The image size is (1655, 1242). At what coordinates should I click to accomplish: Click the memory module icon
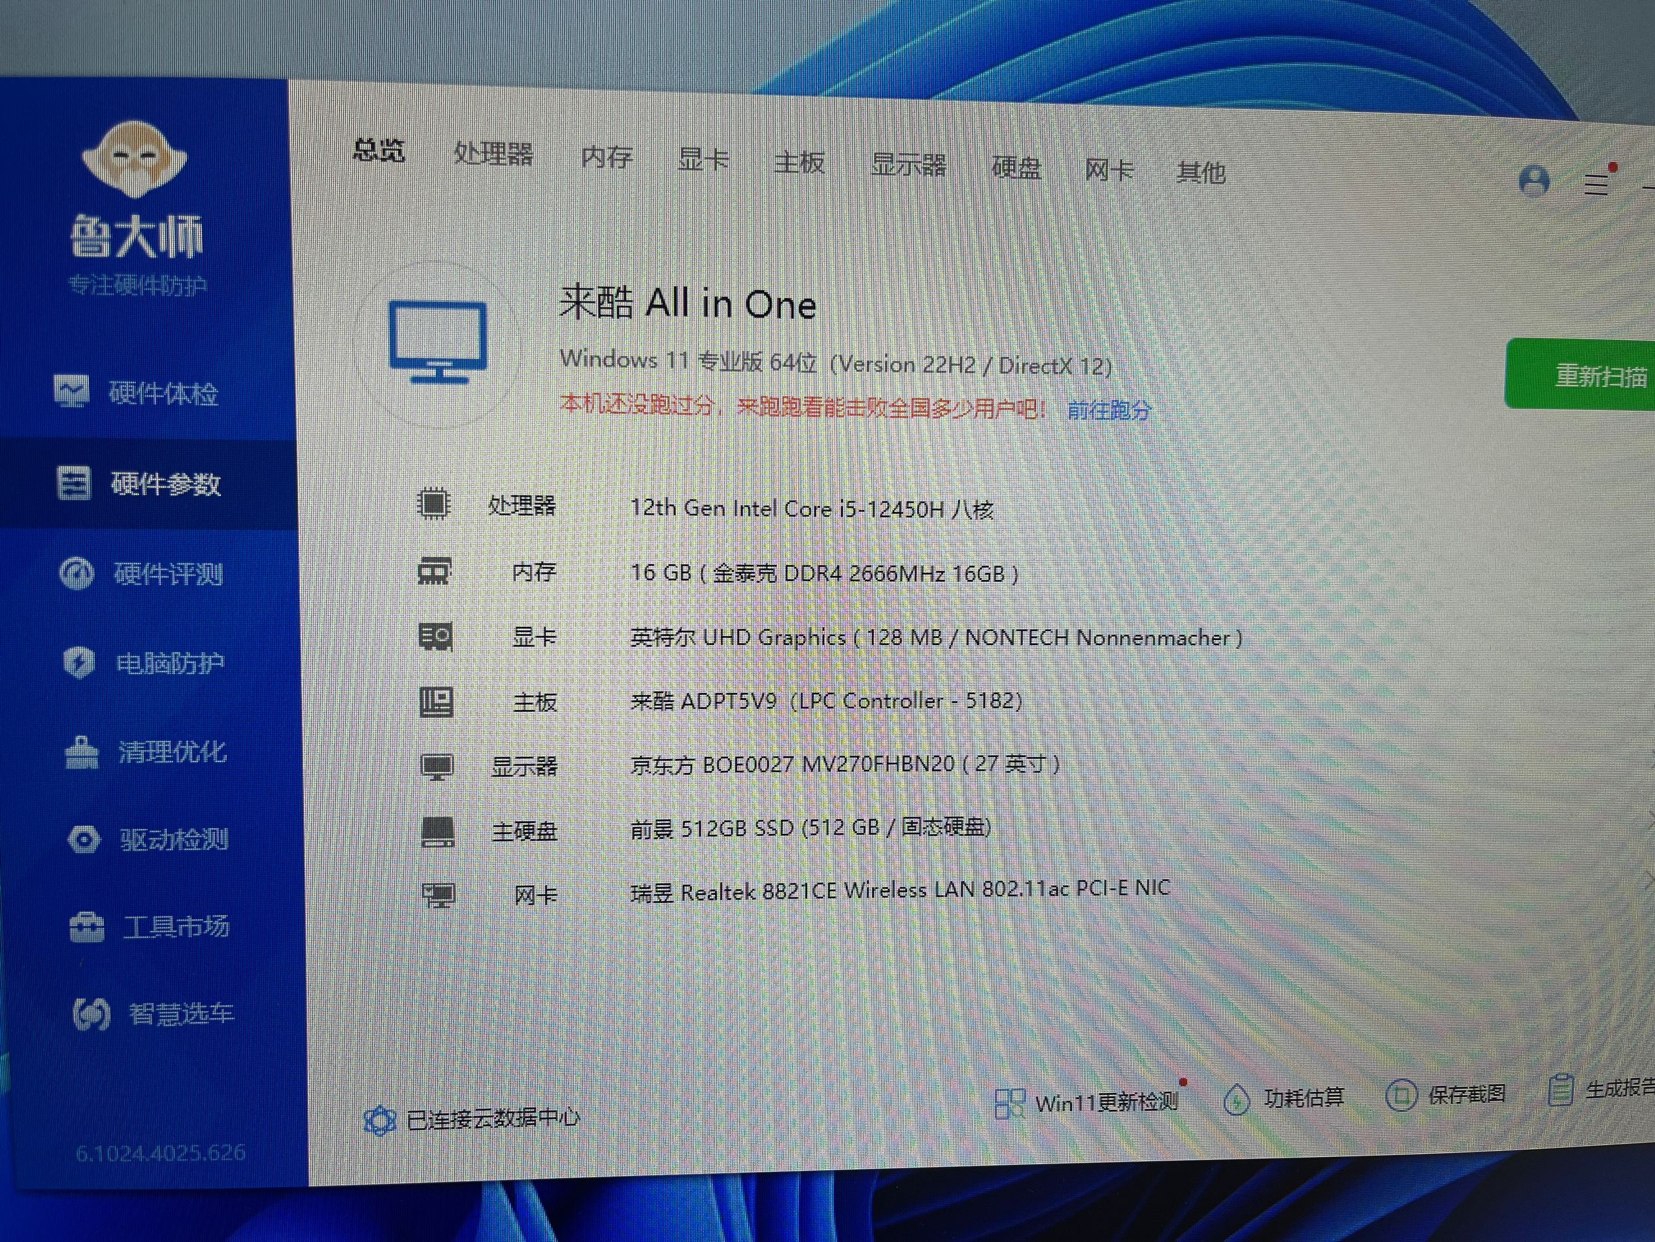(x=434, y=571)
